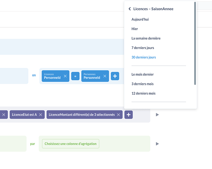Image resolution: width=212 pixels, height=169 pixels.
Task: Open the Choisissez une colonne d'agrégation picker
Action: tap(70, 144)
